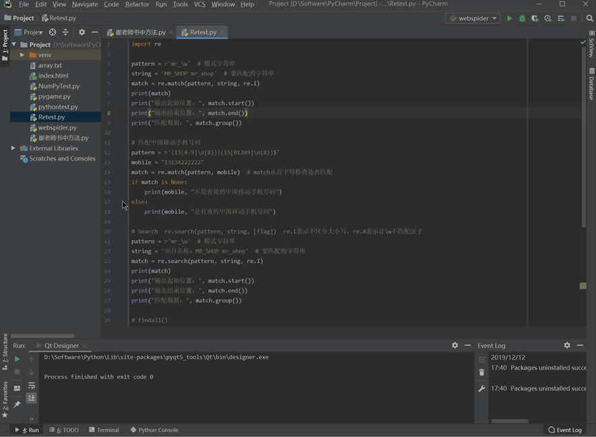Show more Run panel actions chevron

point(32,419)
